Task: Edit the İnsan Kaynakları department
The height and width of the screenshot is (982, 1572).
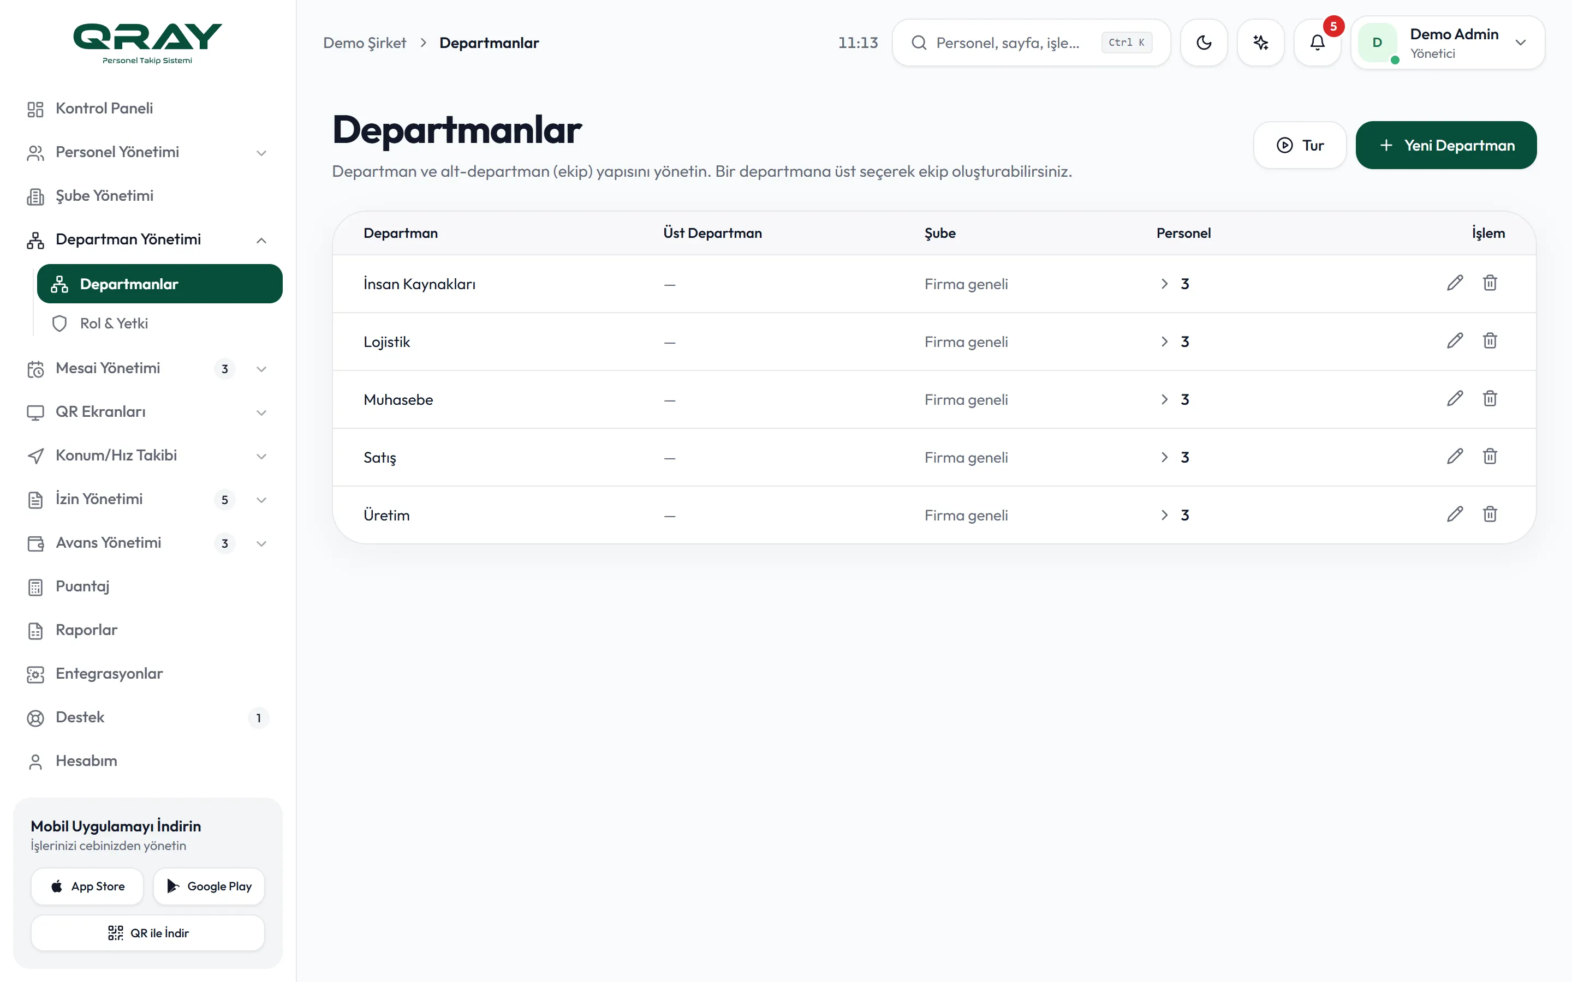Action: pos(1455,283)
